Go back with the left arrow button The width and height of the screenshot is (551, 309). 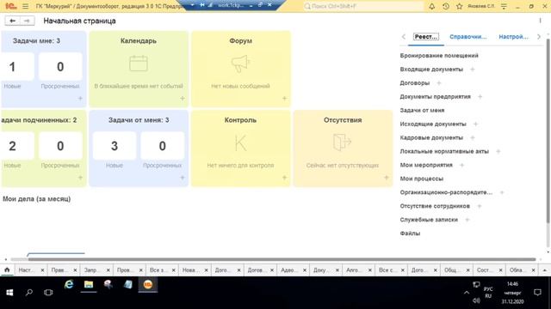[x=13, y=21]
